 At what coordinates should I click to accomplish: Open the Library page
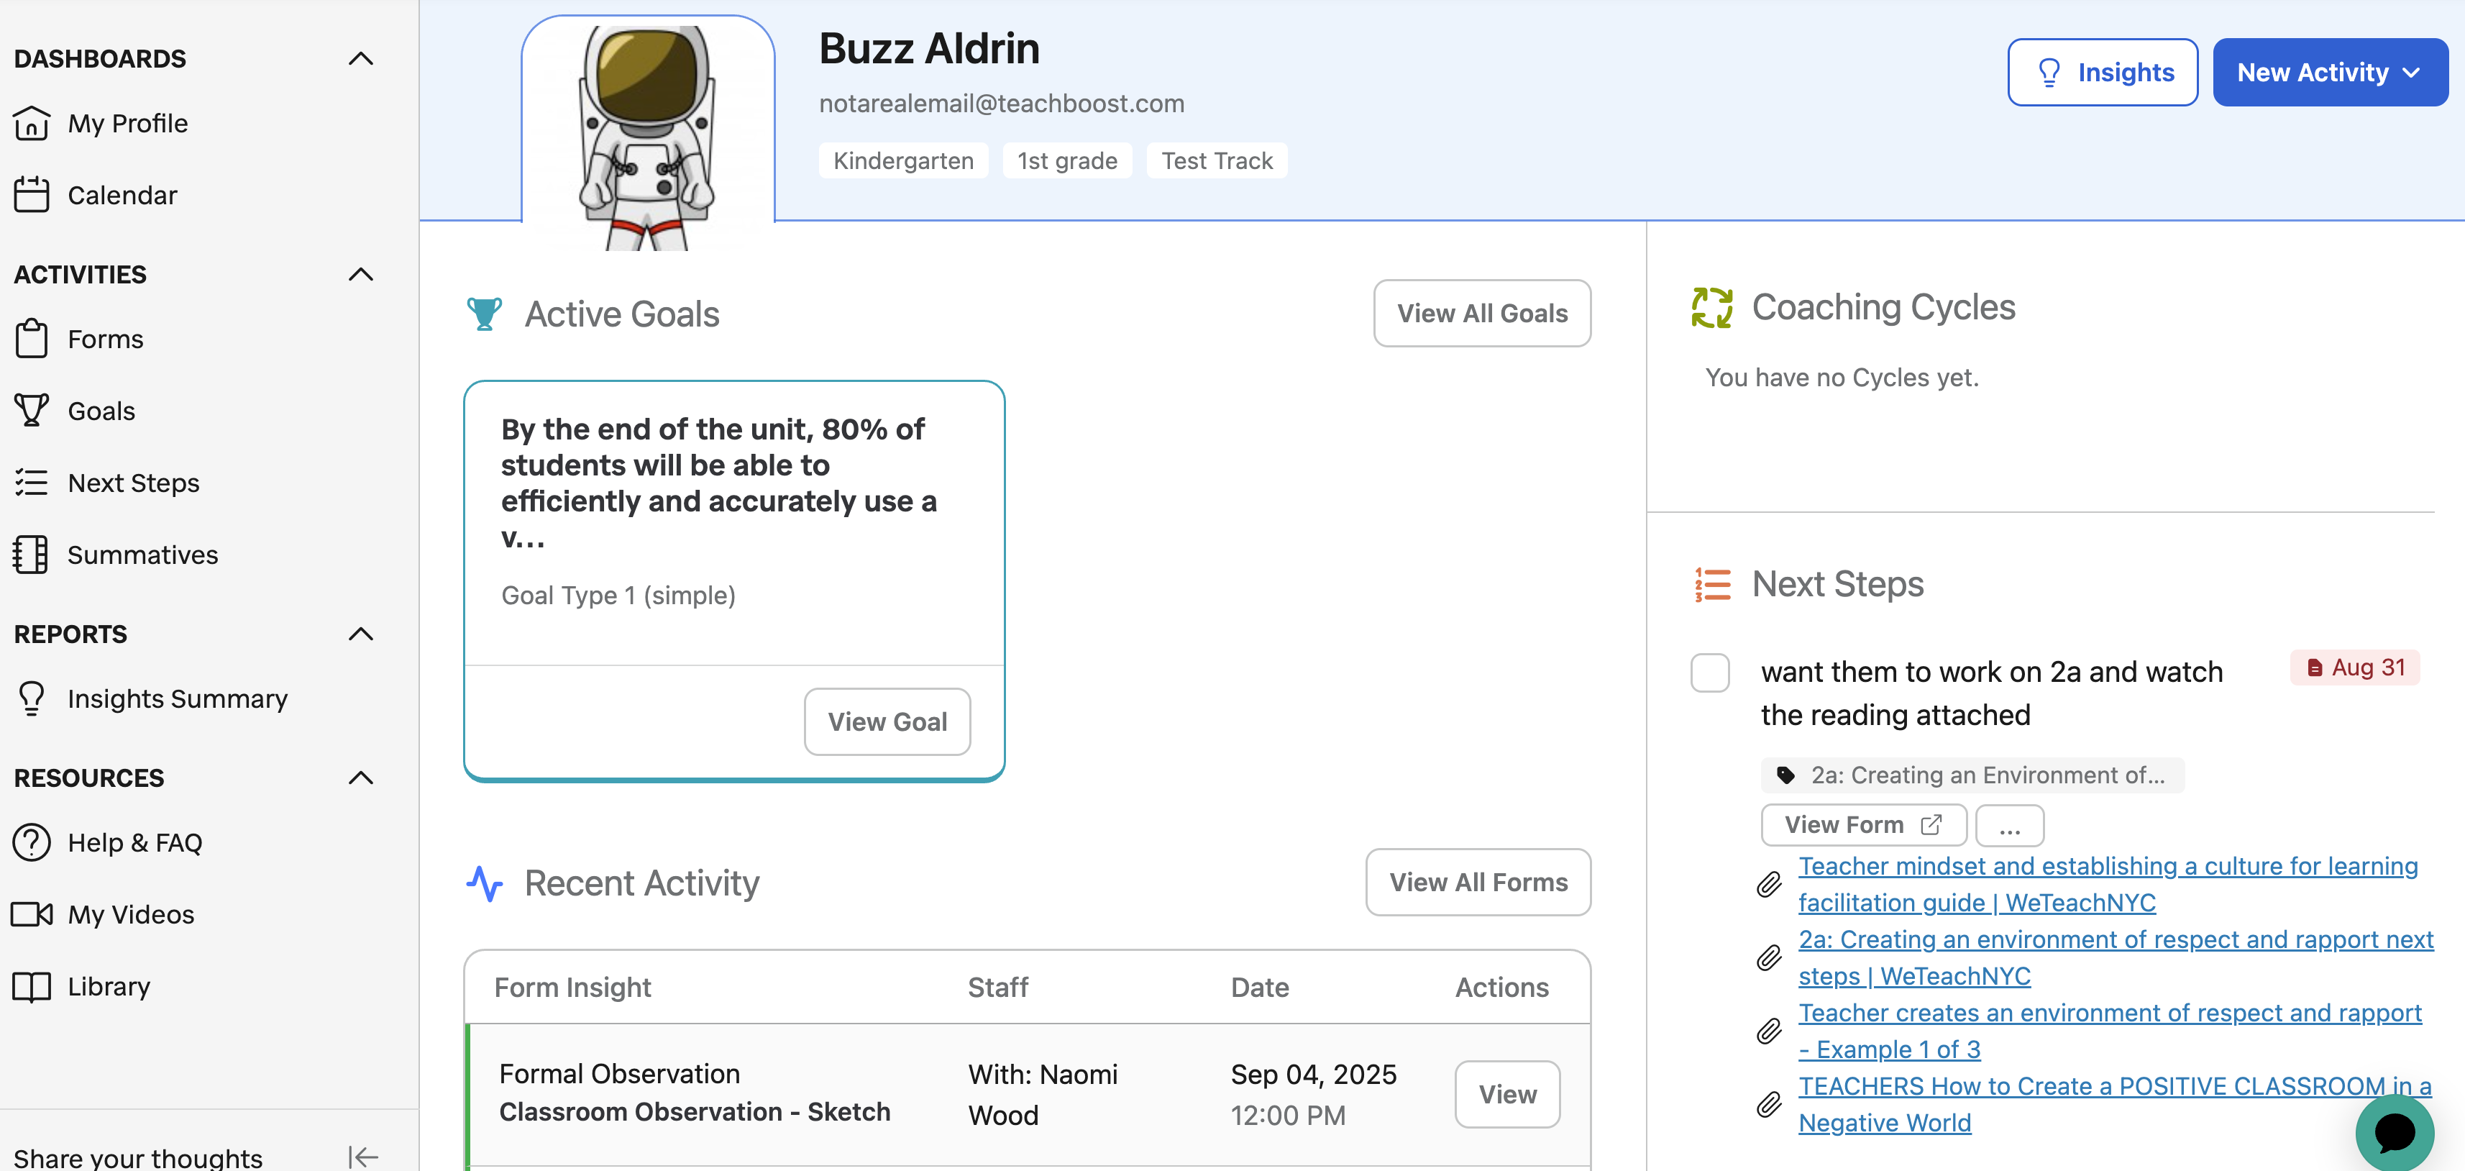tap(109, 986)
